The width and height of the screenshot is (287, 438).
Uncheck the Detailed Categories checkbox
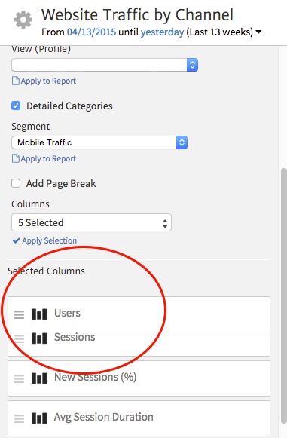pyautogui.click(x=16, y=106)
